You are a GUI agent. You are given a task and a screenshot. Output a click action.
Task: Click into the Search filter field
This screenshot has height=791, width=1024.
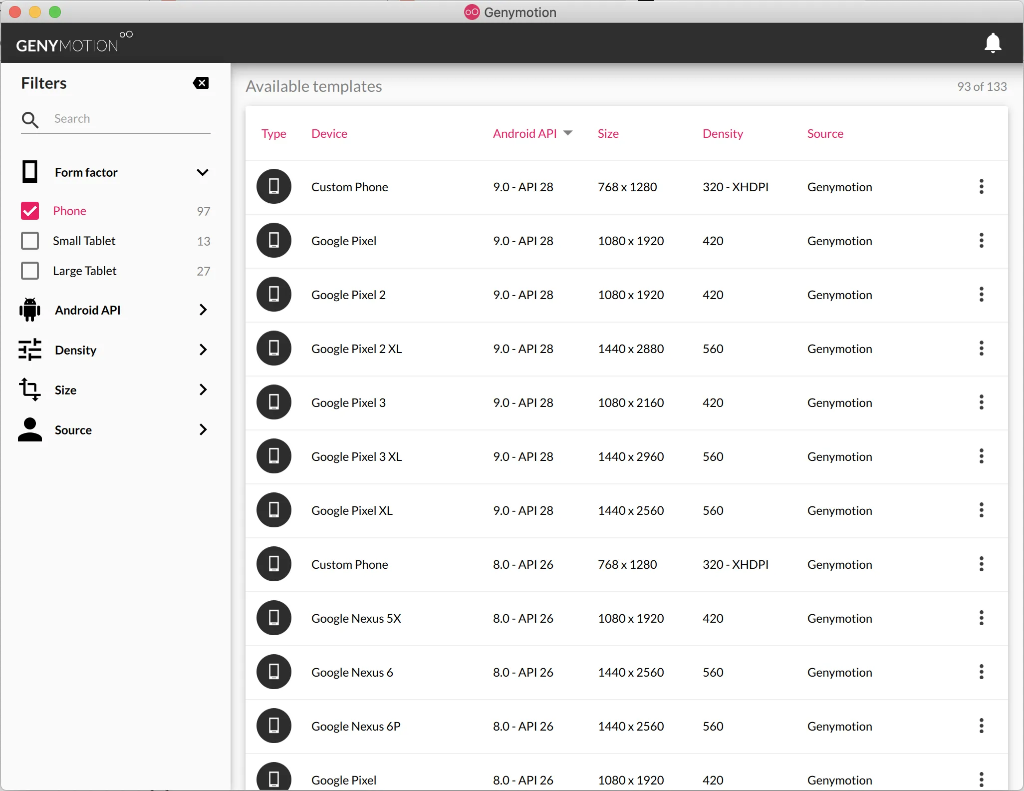coord(130,119)
